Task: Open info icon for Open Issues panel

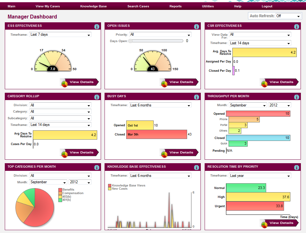Action: [197, 27]
